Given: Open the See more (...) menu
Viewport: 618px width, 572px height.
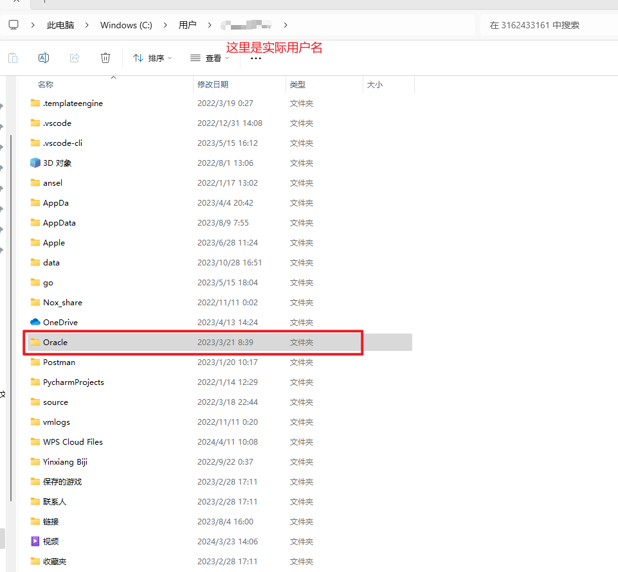Looking at the screenshot, I should tap(255, 57).
